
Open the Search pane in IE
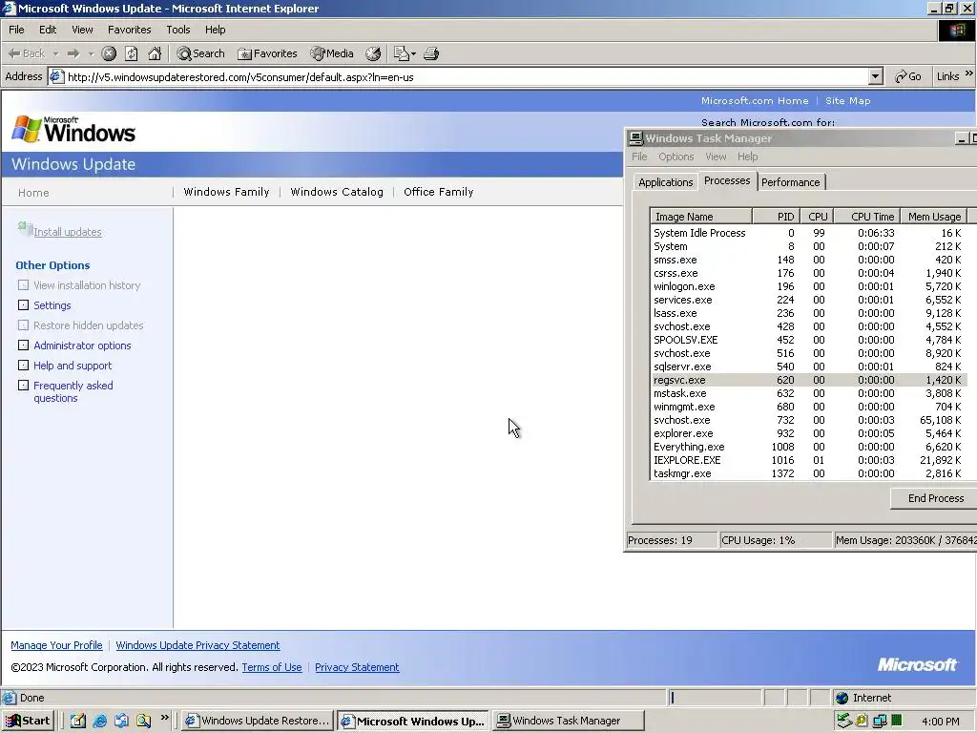[x=200, y=53]
